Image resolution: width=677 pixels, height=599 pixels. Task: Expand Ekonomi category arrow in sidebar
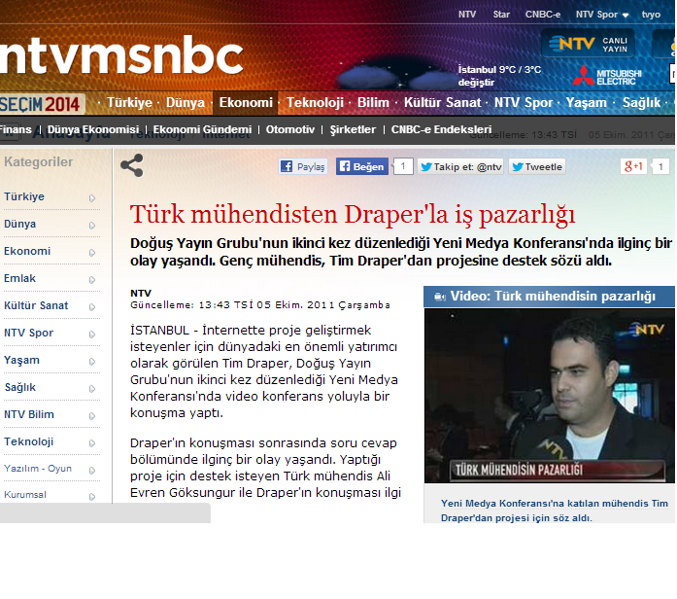pyautogui.click(x=92, y=253)
